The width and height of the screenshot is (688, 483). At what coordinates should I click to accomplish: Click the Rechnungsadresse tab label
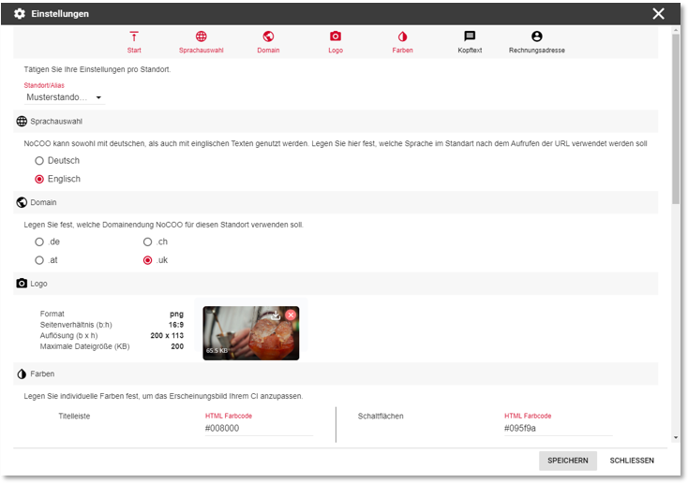pyautogui.click(x=537, y=51)
